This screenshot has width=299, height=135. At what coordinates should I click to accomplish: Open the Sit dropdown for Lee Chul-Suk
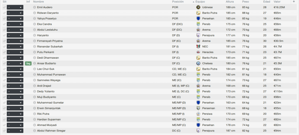pyautogui.click(x=15, y=69)
